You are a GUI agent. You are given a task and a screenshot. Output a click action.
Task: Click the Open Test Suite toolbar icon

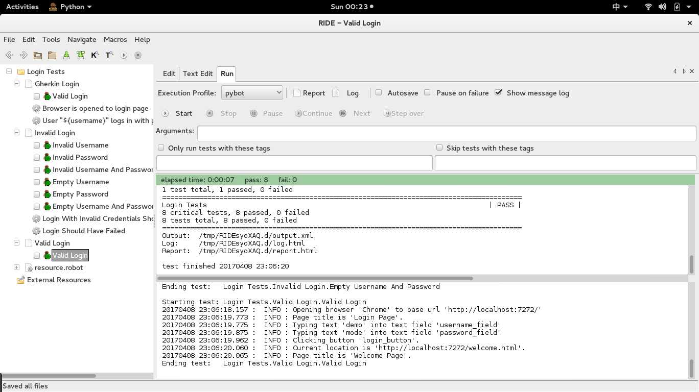tap(38, 55)
